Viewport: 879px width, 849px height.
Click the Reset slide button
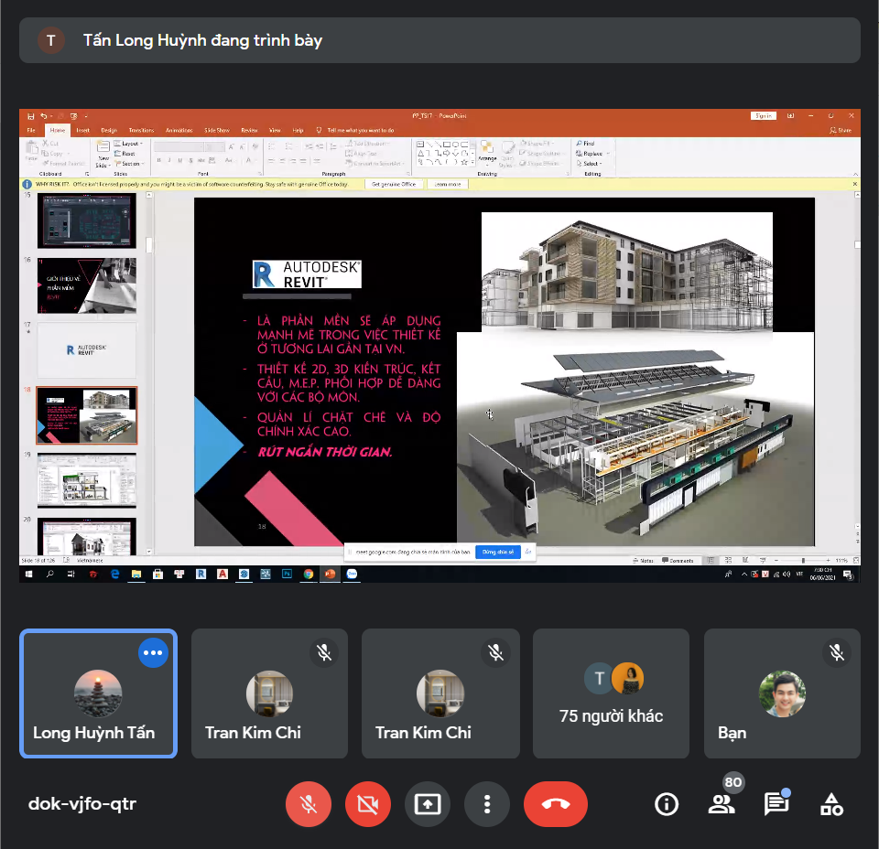click(125, 154)
